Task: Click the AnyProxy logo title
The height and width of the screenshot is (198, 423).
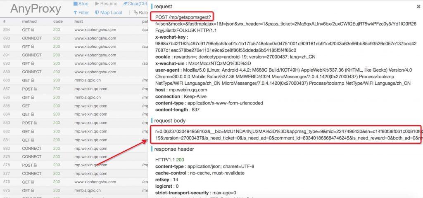Action: click(x=36, y=9)
